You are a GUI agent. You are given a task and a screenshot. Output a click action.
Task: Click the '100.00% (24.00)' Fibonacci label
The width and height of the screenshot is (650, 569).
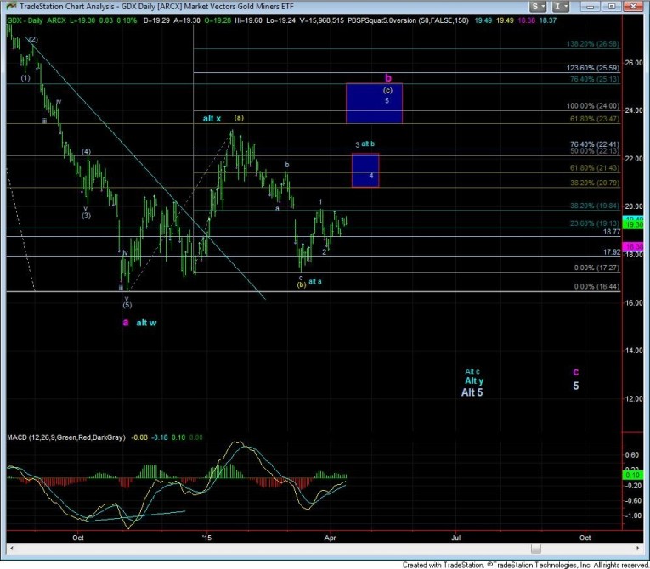(x=593, y=105)
